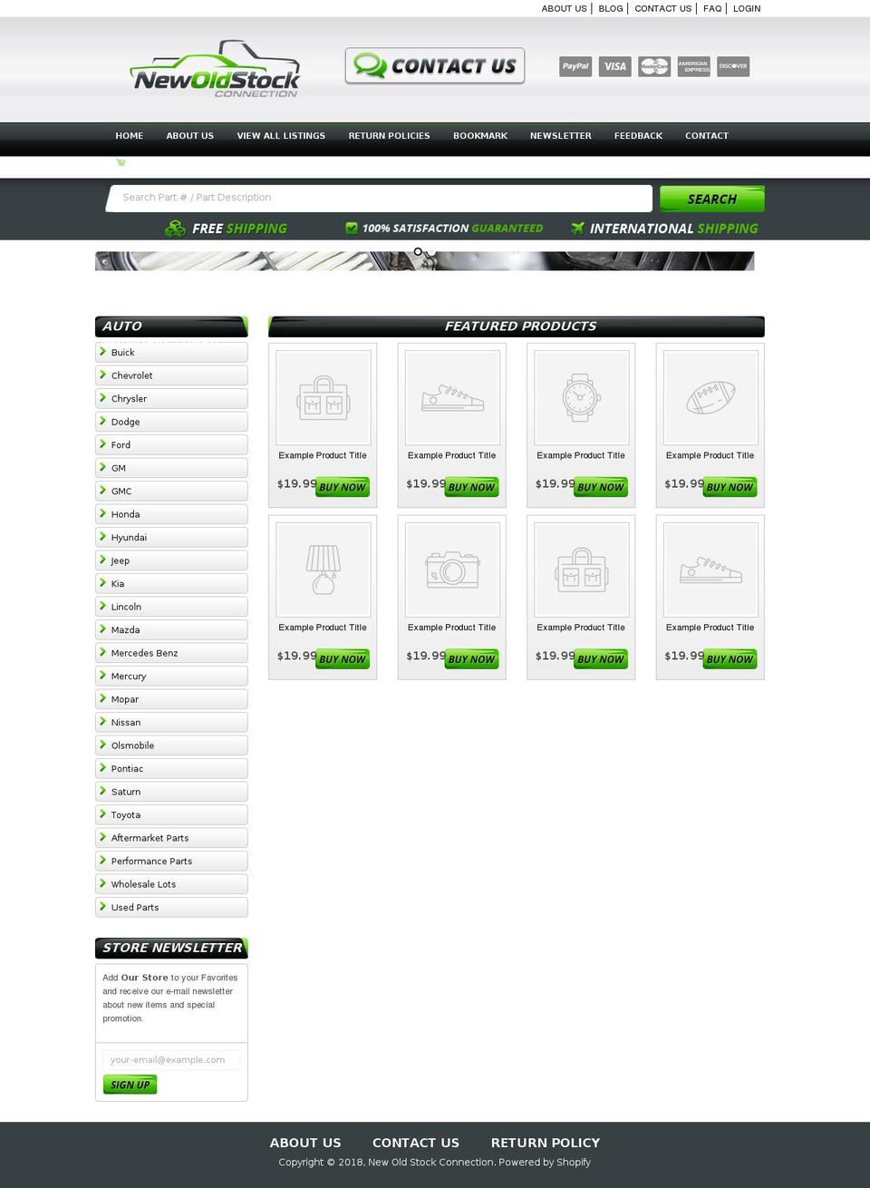This screenshot has width=870, height=1188.
Task: Click the homepage slideshow banner image
Action: pyautogui.click(x=425, y=261)
